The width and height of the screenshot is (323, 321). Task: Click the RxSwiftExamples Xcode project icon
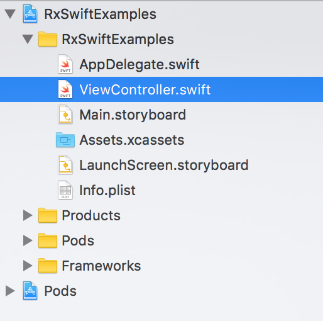[30, 14]
